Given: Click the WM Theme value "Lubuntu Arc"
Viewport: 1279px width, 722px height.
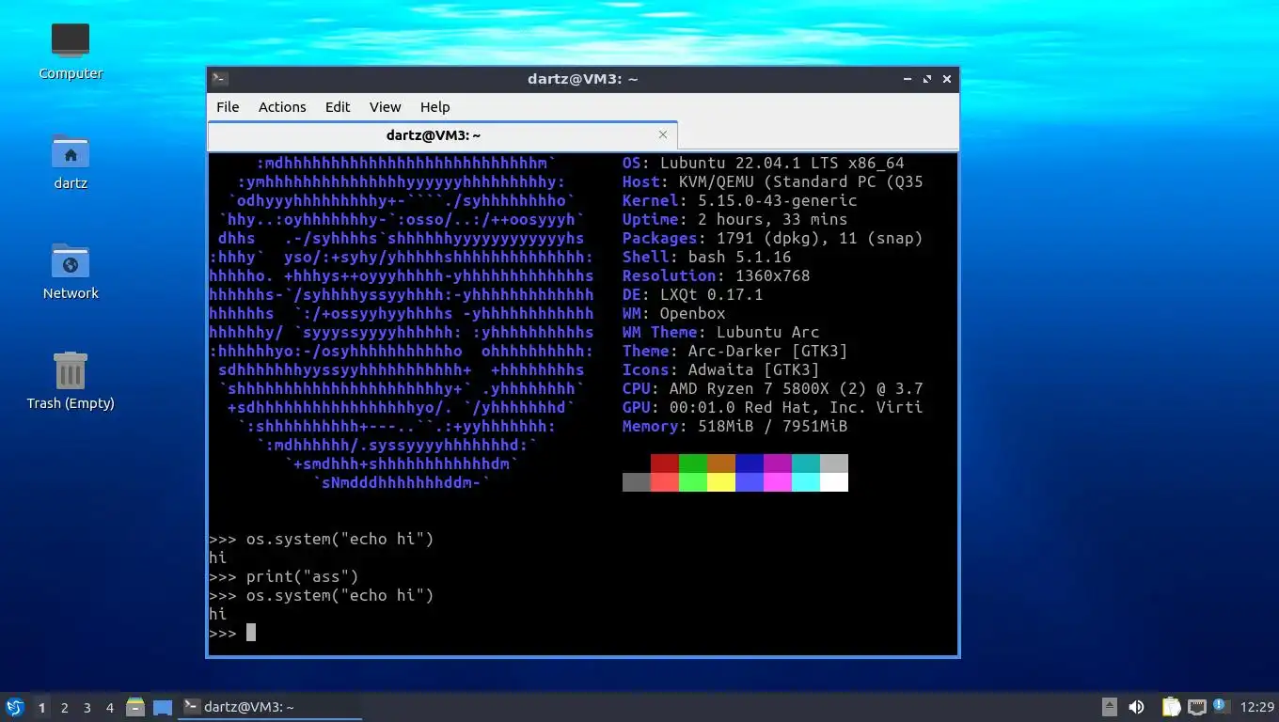Looking at the screenshot, I should click(768, 332).
